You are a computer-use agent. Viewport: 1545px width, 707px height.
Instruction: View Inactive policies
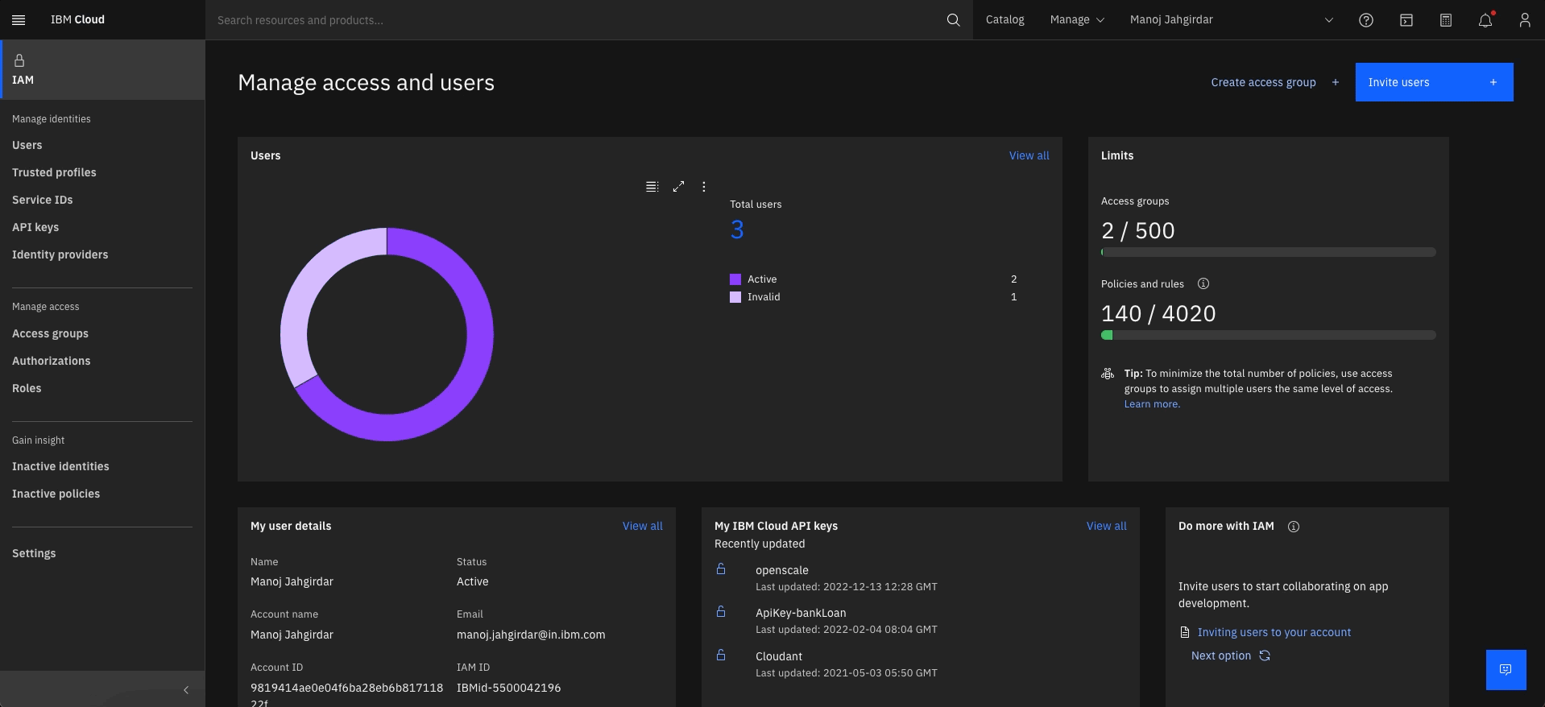[56, 494]
